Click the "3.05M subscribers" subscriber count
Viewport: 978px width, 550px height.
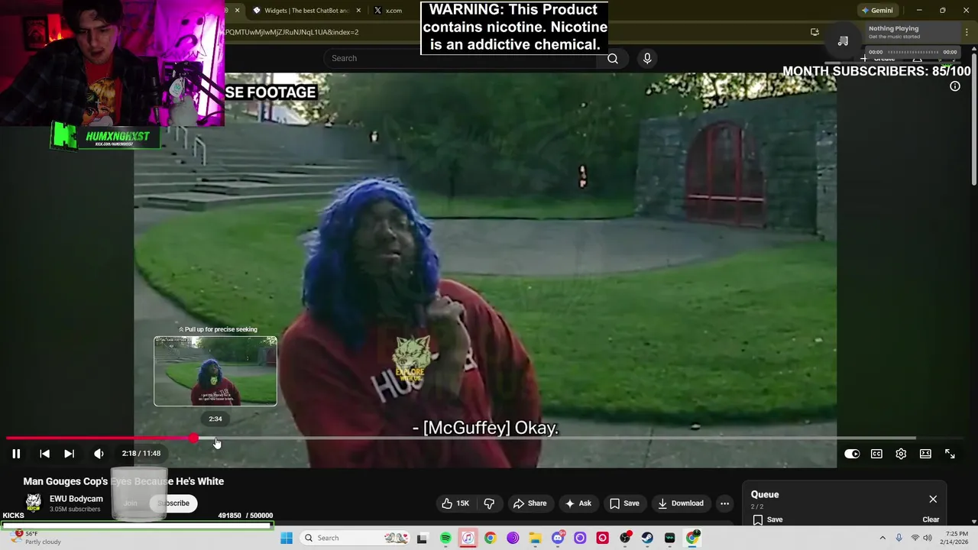click(75, 510)
